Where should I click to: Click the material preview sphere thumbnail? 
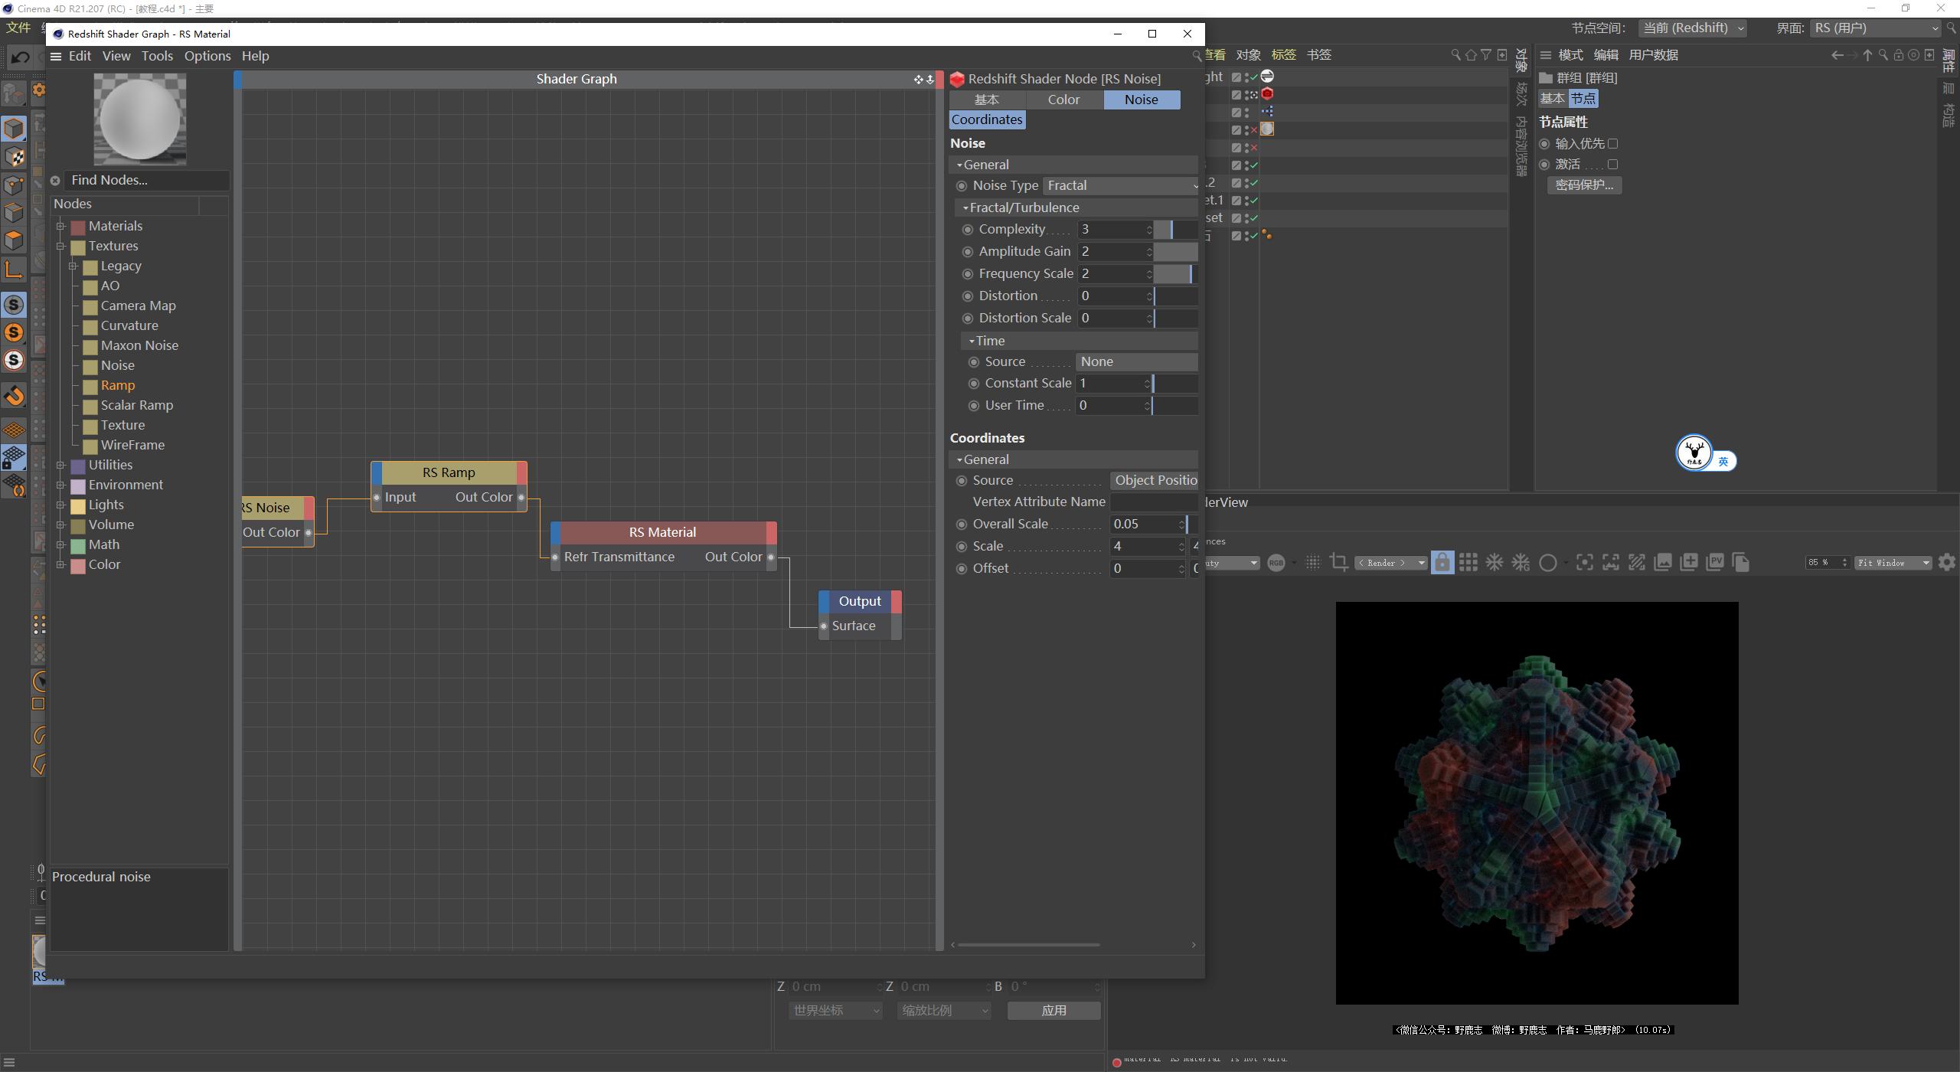[139, 119]
